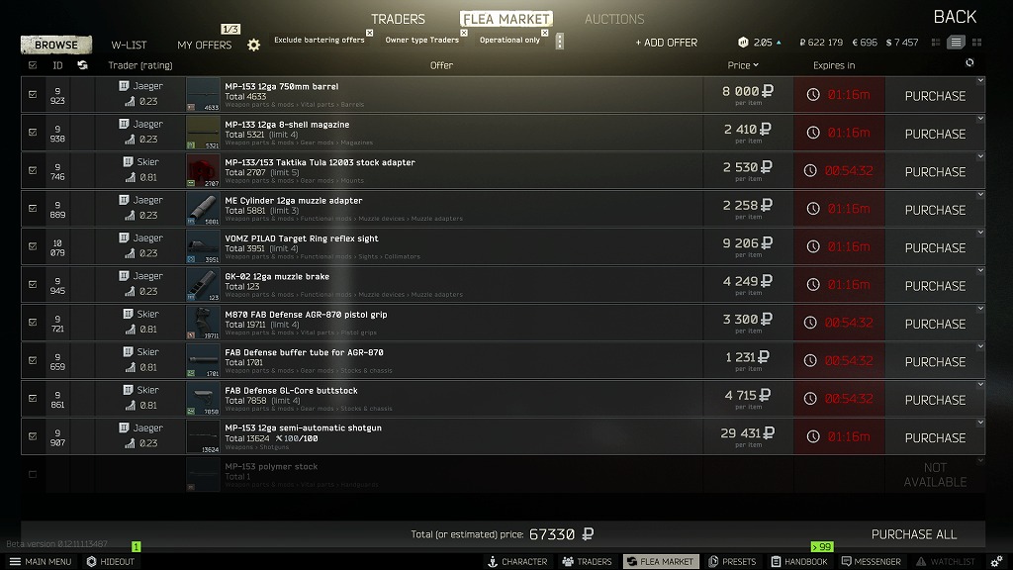Image resolution: width=1013 pixels, height=570 pixels.
Task: Sort offers by Price column dropdown
Action: point(742,64)
